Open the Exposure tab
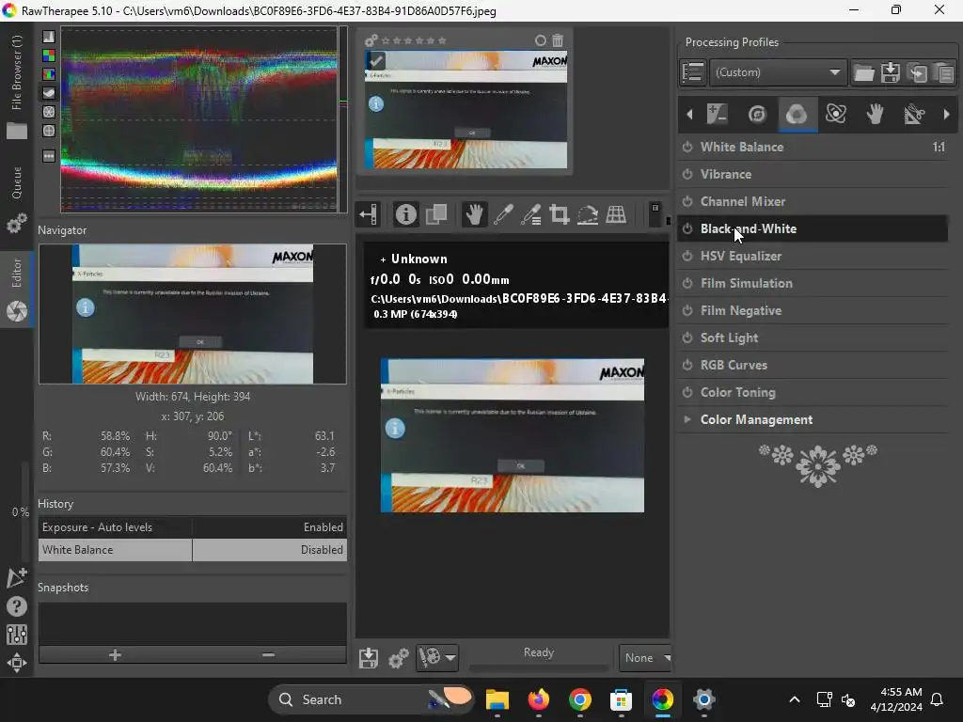The height and width of the screenshot is (722, 963). coord(718,114)
